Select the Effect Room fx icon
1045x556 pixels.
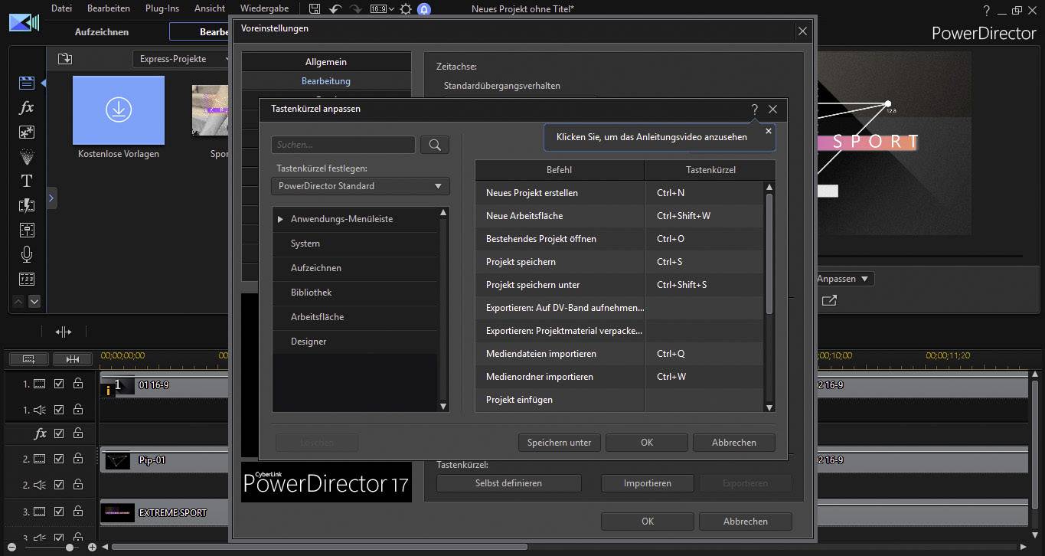click(26, 107)
